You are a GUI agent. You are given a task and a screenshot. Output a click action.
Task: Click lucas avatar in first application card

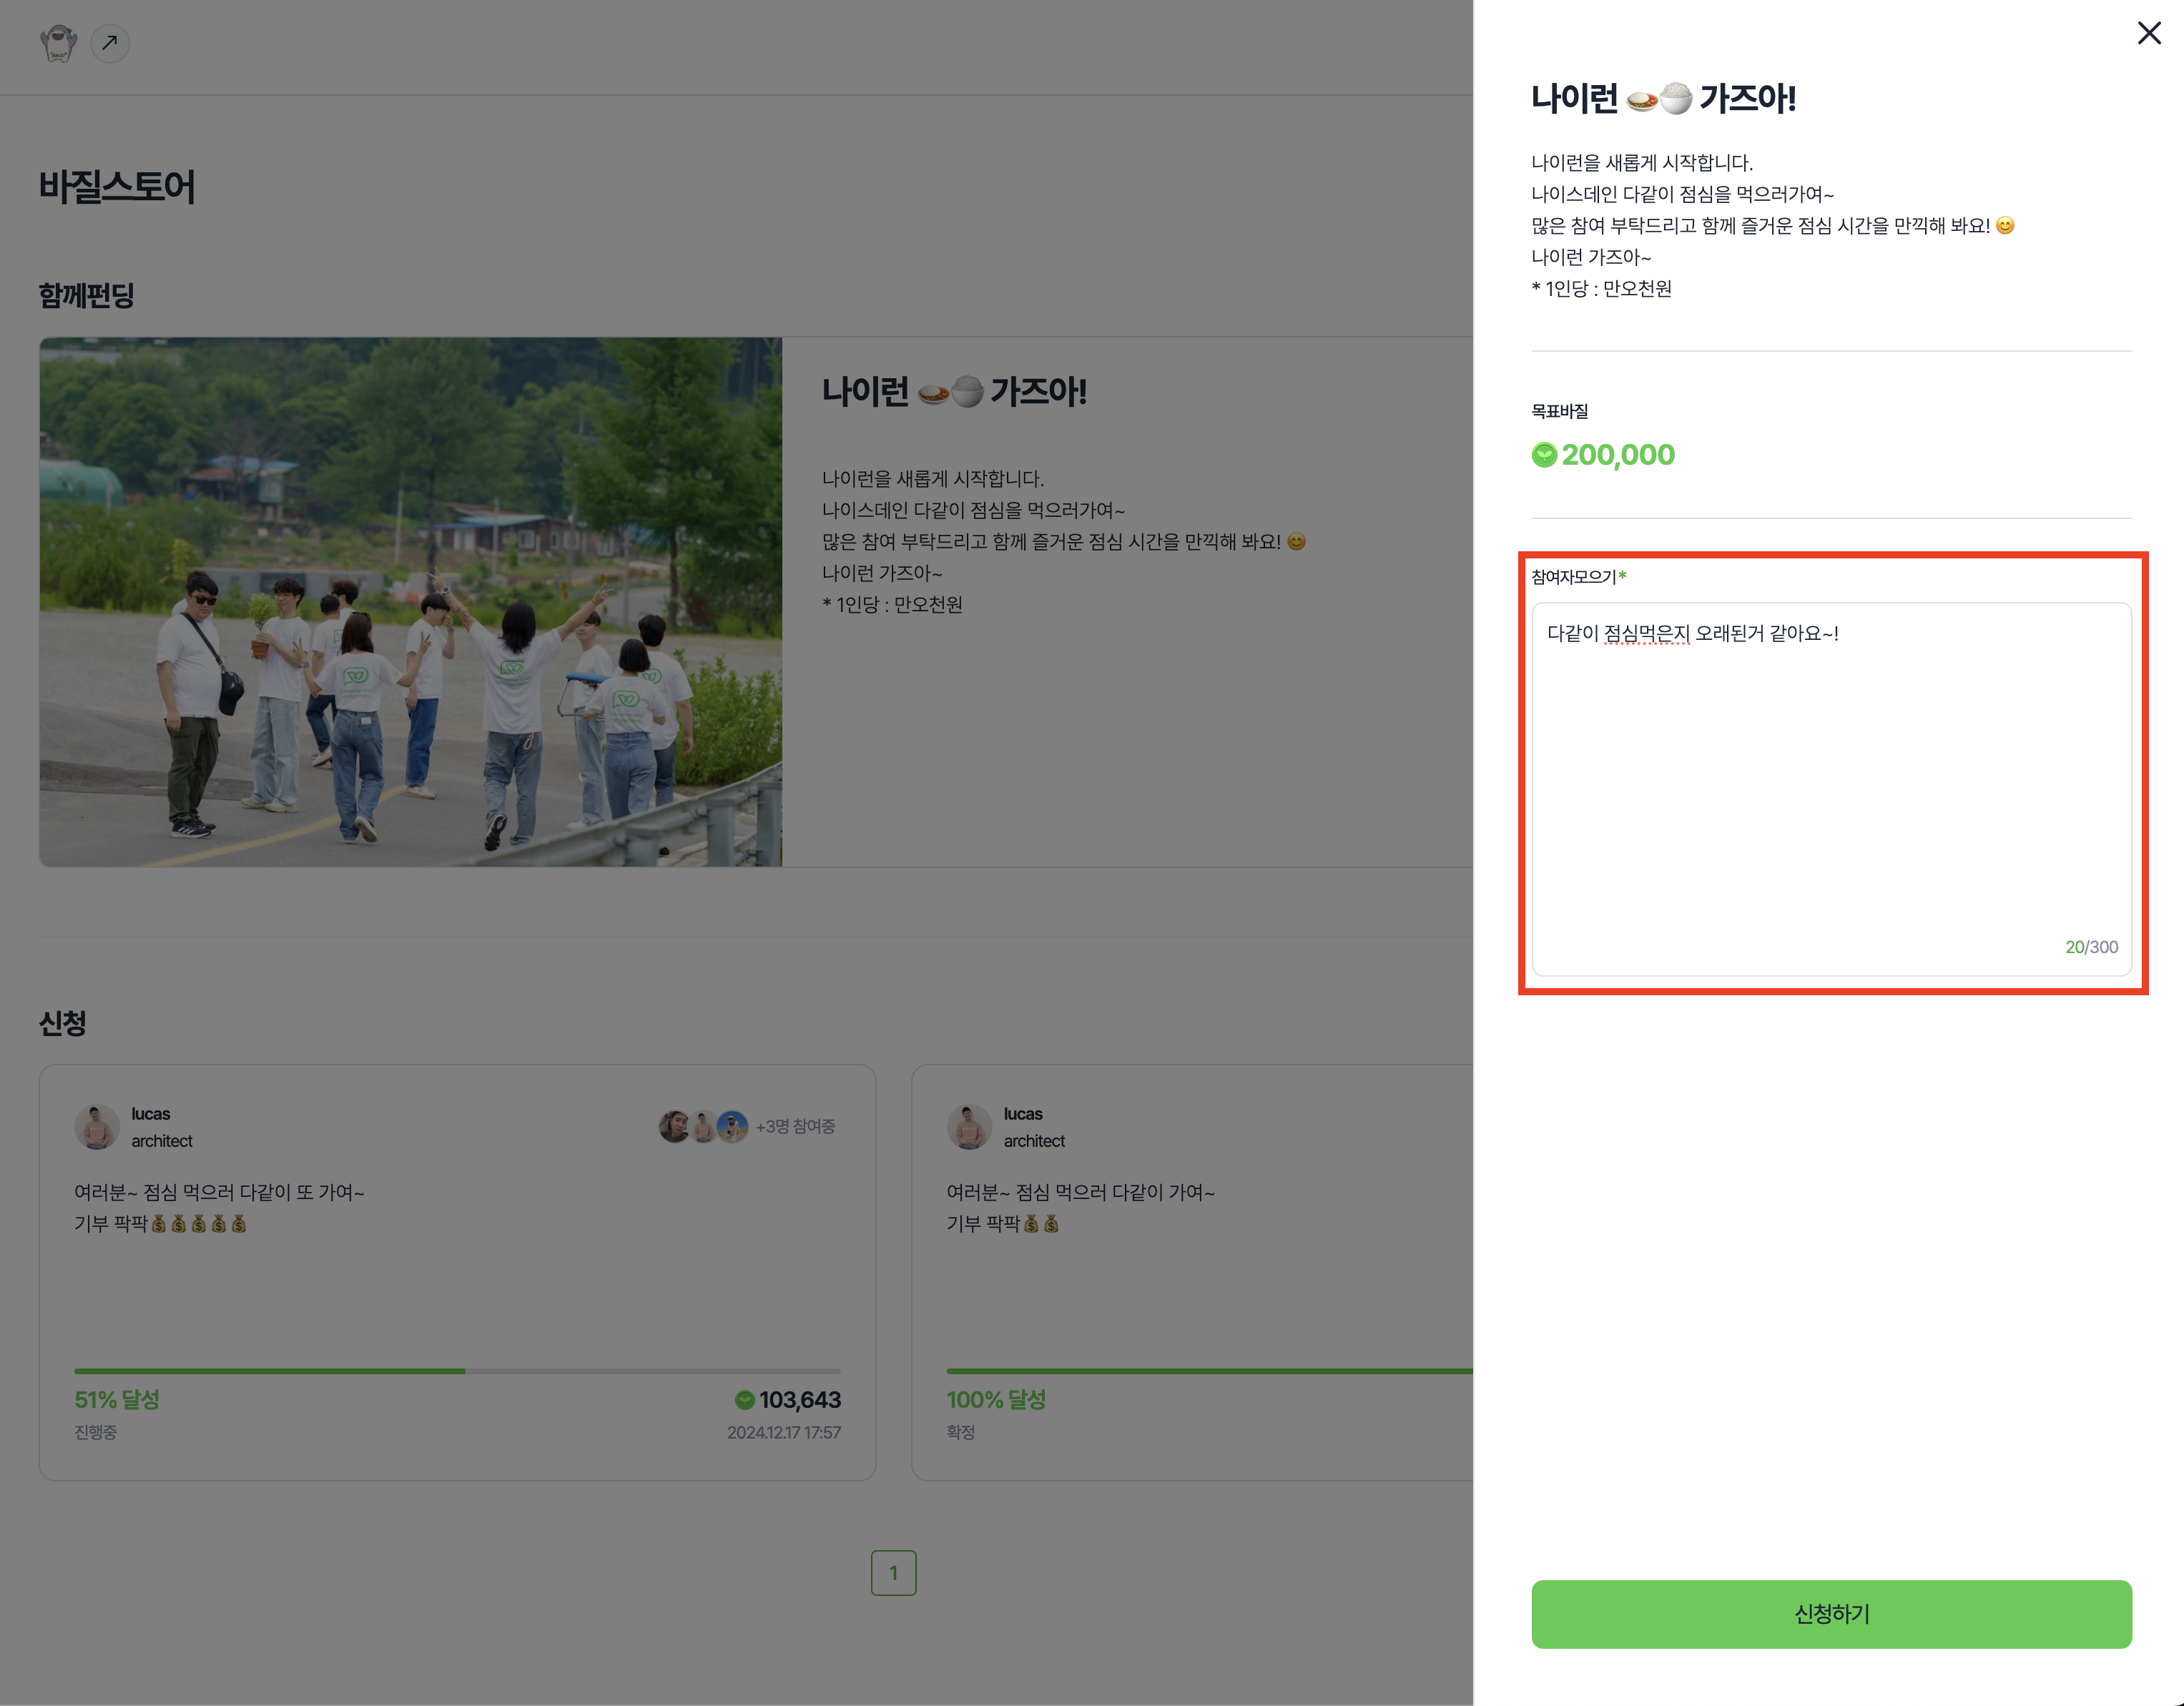click(x=97, y=1127)
